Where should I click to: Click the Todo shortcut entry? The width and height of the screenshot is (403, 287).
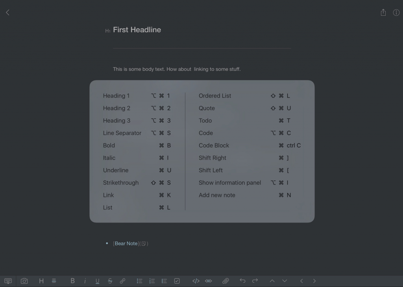point(244,121)
